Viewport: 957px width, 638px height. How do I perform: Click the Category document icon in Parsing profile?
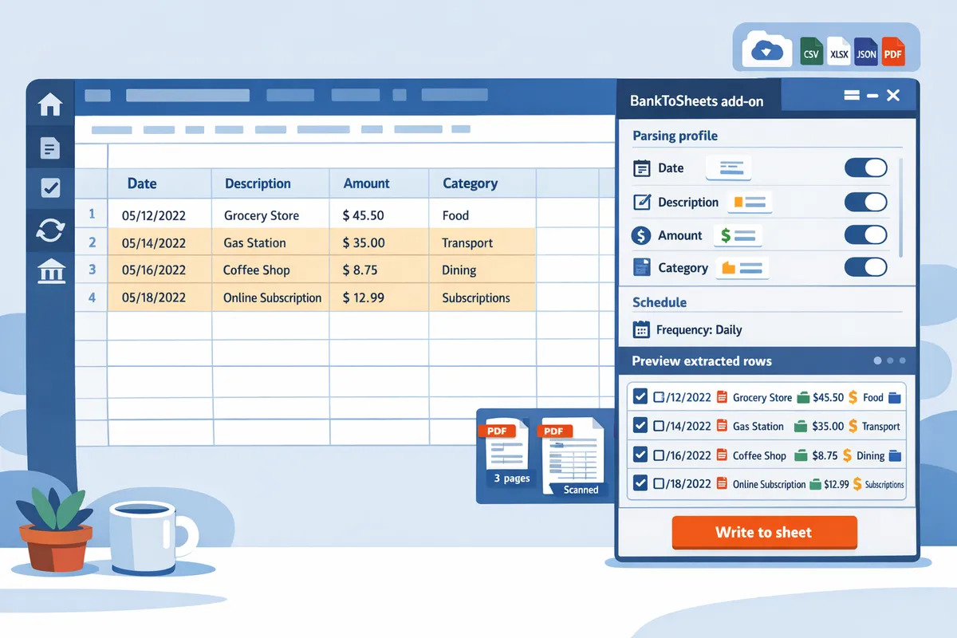(641, 268)
